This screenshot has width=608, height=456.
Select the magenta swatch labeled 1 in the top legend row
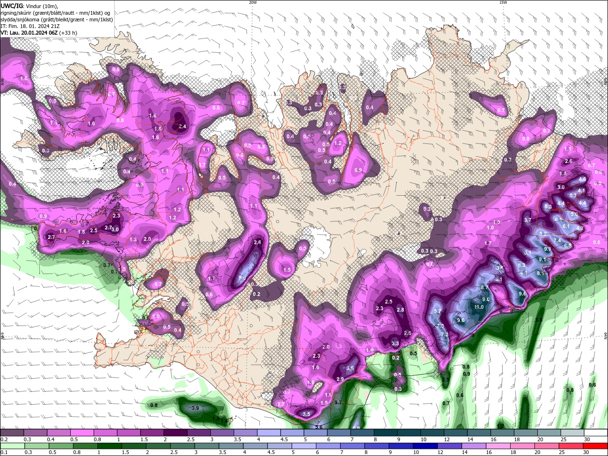[x=129, y=433]
